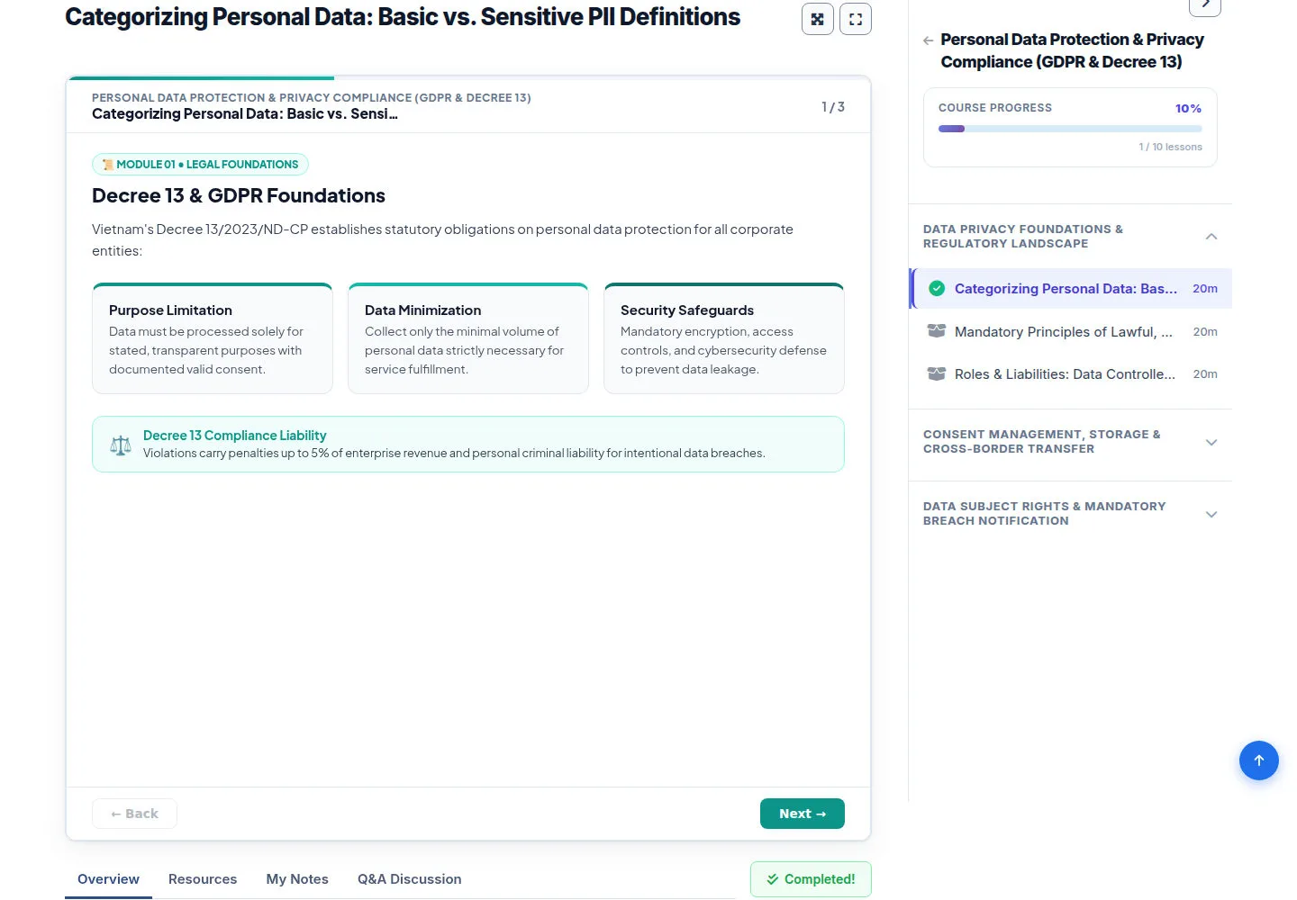Click the 10% progress percentage
The width and height of the screenshot is (1297, 900).
pyautogui.click(x=1188, y=109)
